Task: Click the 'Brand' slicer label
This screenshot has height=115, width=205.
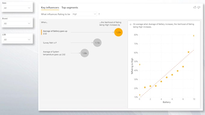Action: 5,19
